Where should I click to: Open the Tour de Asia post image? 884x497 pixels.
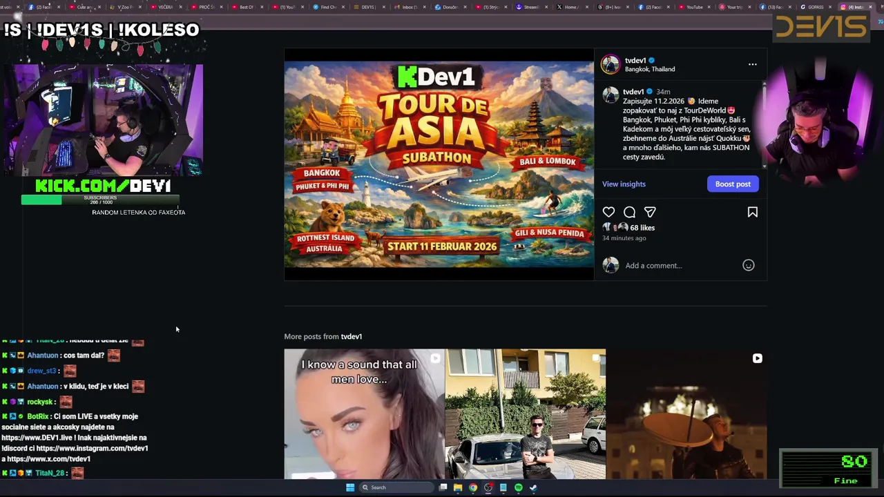coord(439,164)
